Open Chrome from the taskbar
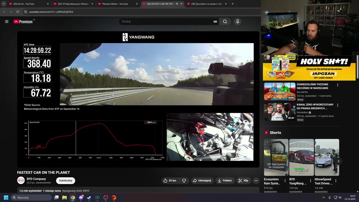359x202 pixels. [73, 198]
